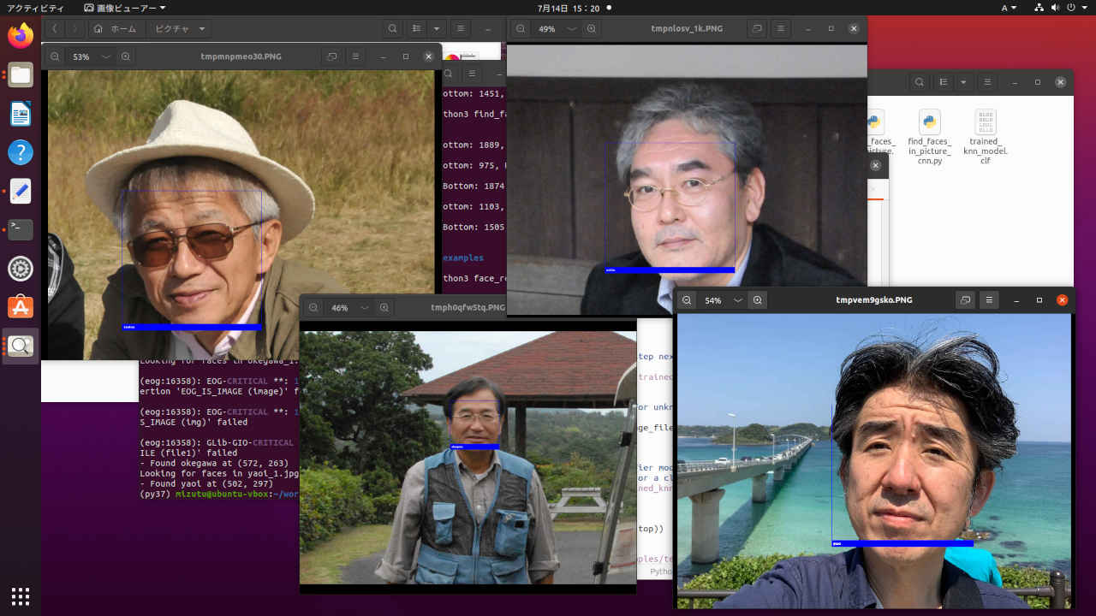Expand the 53% zoom dropdown
1096x616 pixels.
[105, 57]
